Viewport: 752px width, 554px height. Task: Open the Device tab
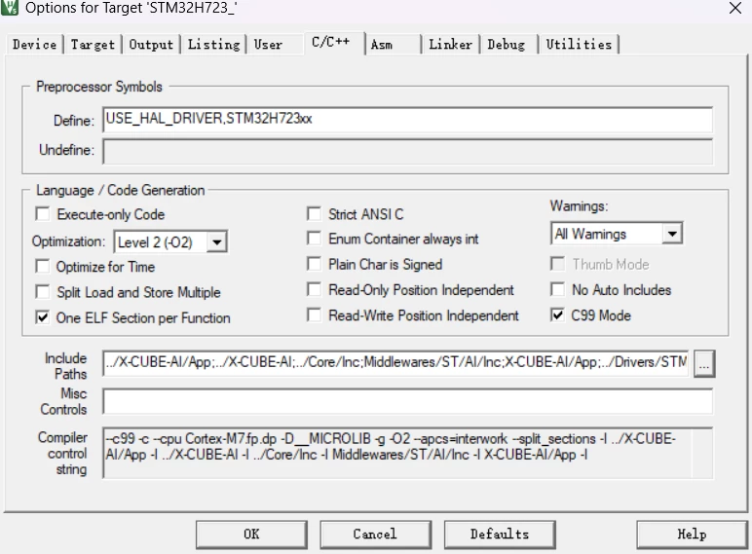point(34,45)
